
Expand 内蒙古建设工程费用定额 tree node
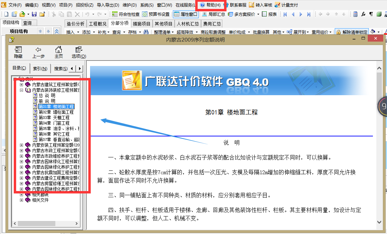click(21, 178)
